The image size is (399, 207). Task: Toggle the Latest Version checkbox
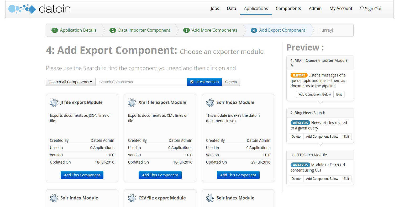click(192, 82)
